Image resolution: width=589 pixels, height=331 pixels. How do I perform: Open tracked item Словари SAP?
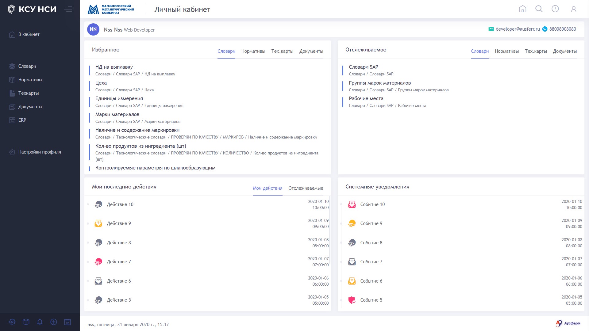tap(364, 67)
